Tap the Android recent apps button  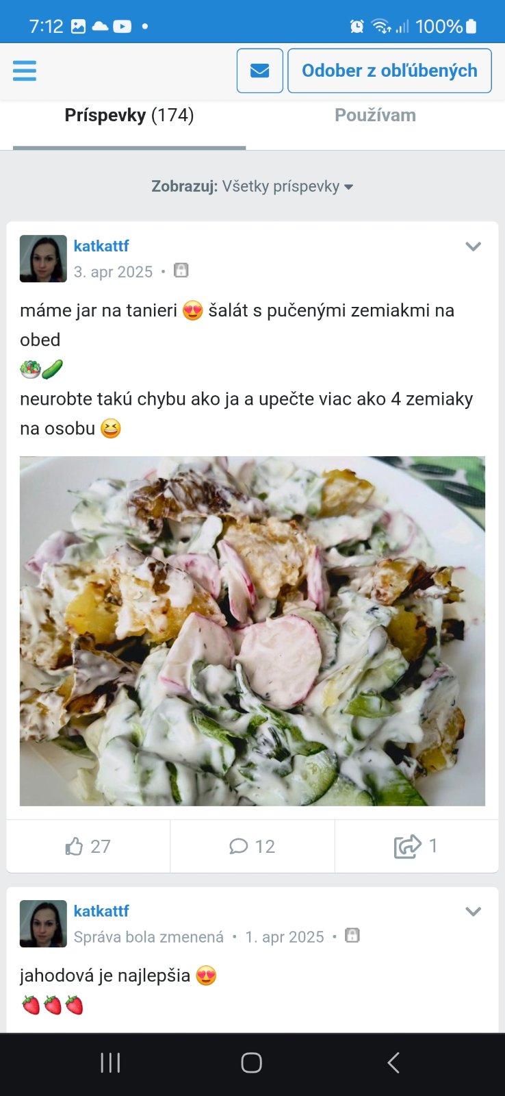(110, 1063)
